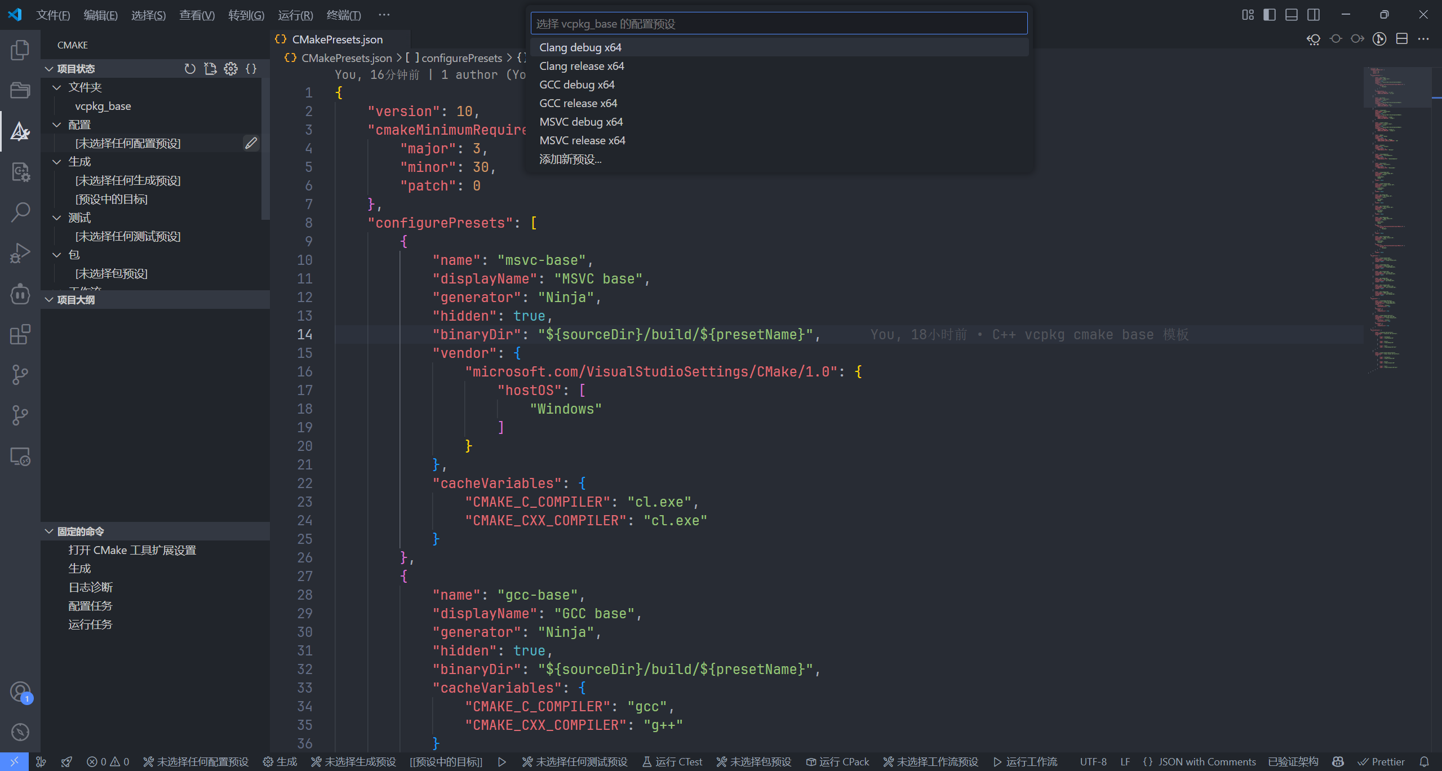Click the remote window indicator in status bar
This screenshot has width=1442, height=771.
pyautogui.click(x=14, y=762)
